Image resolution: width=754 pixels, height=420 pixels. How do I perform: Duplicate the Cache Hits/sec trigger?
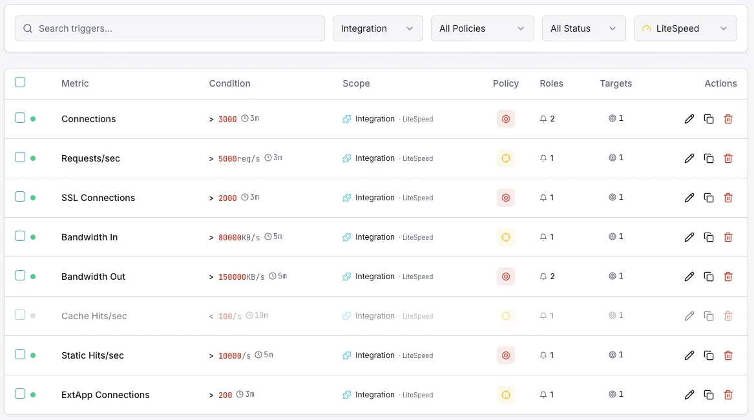coord(709,316)
